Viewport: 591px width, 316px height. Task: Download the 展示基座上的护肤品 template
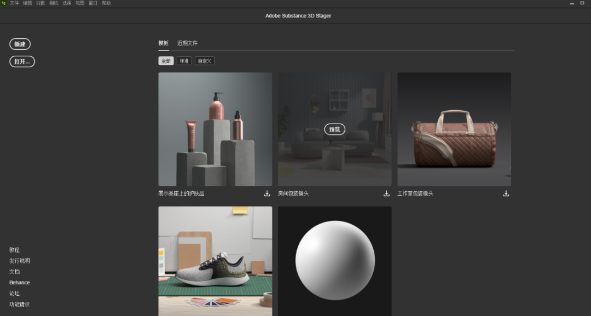pyautogui.click(x=267, y=194)
